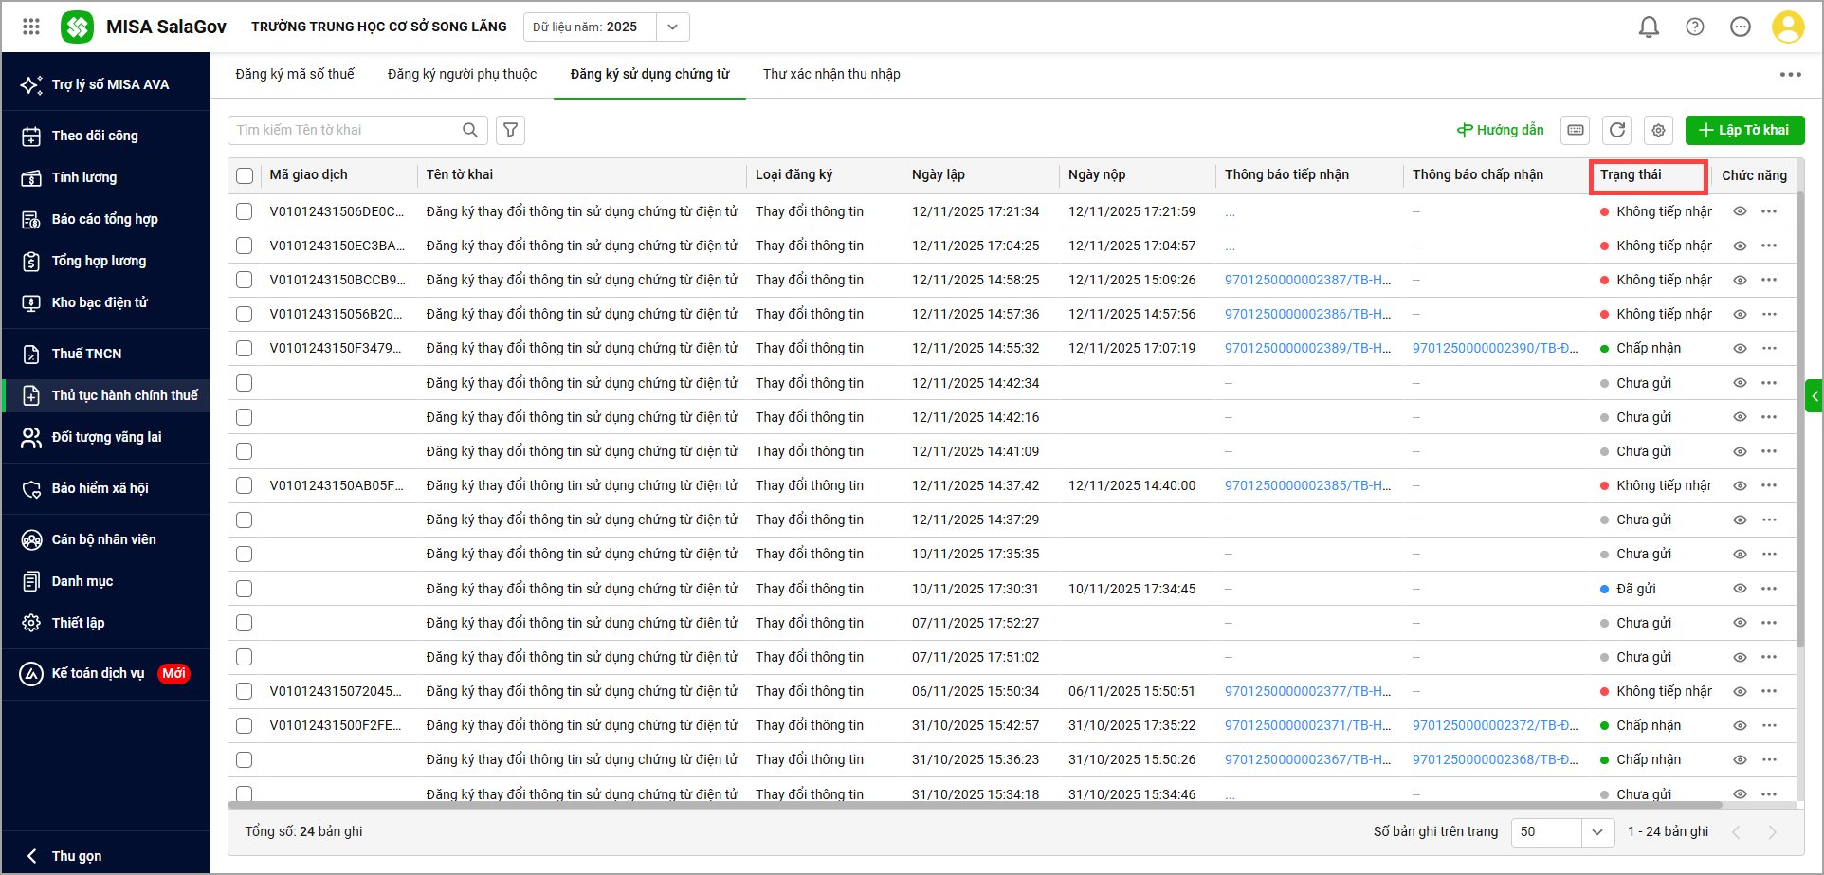Open more options menu beside tabs

pyautogui.click(x=1790, y=75)
